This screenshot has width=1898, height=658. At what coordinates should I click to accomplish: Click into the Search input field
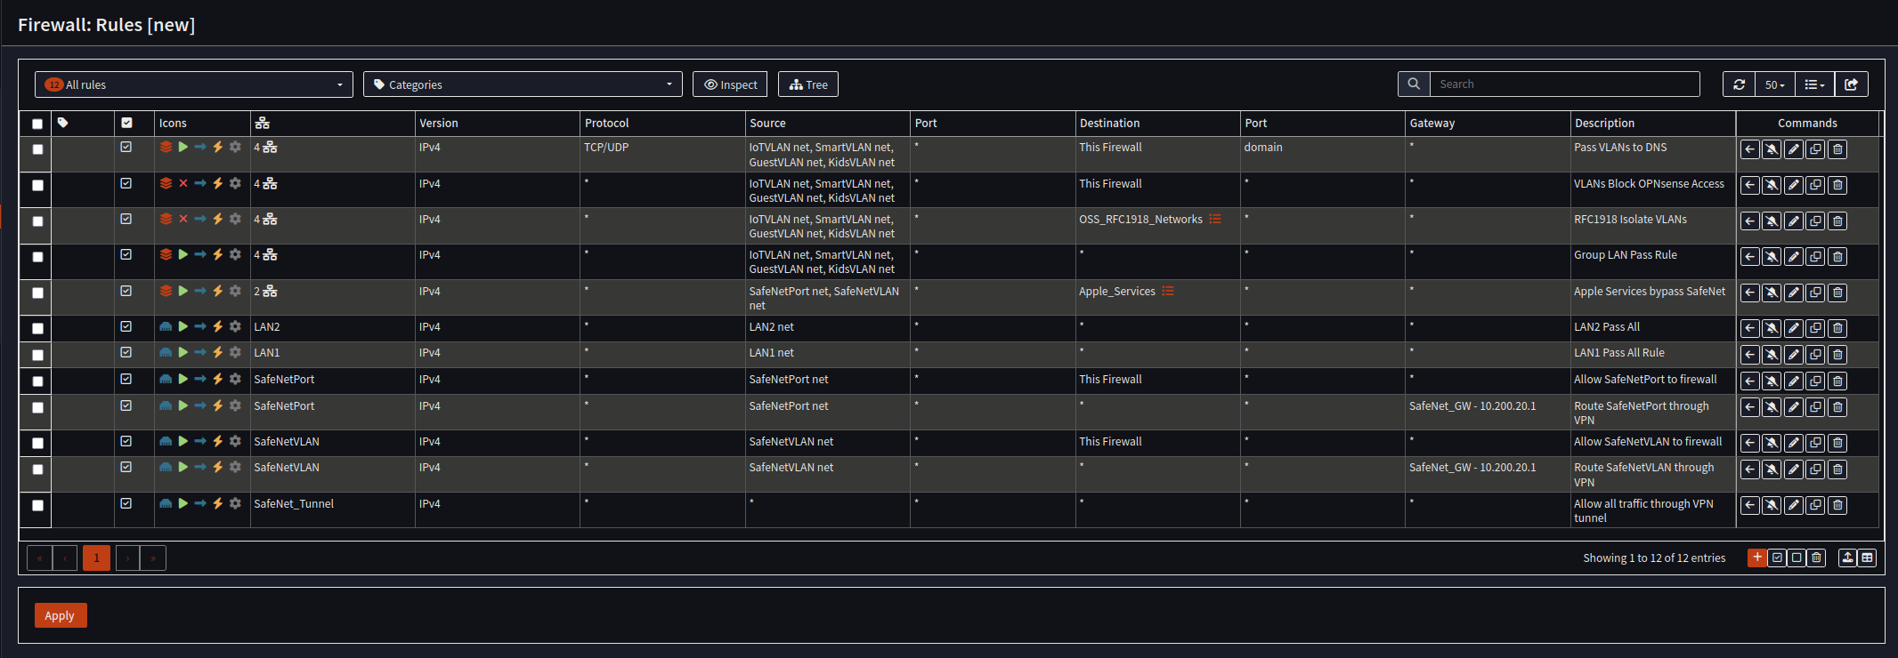tap(1564, 84)
